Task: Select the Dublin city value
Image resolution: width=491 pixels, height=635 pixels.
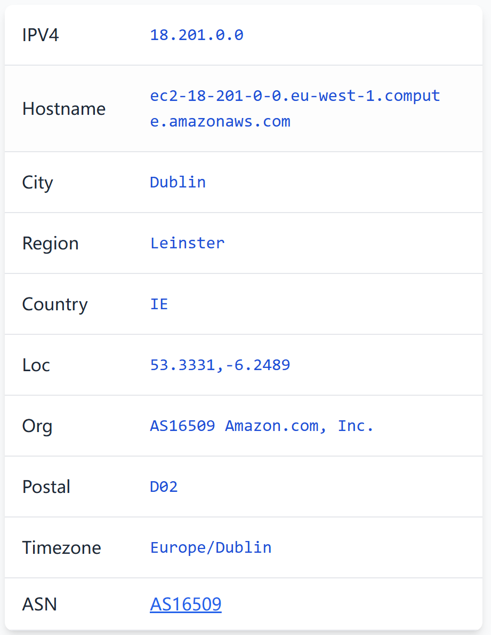Action: [178, 182]
